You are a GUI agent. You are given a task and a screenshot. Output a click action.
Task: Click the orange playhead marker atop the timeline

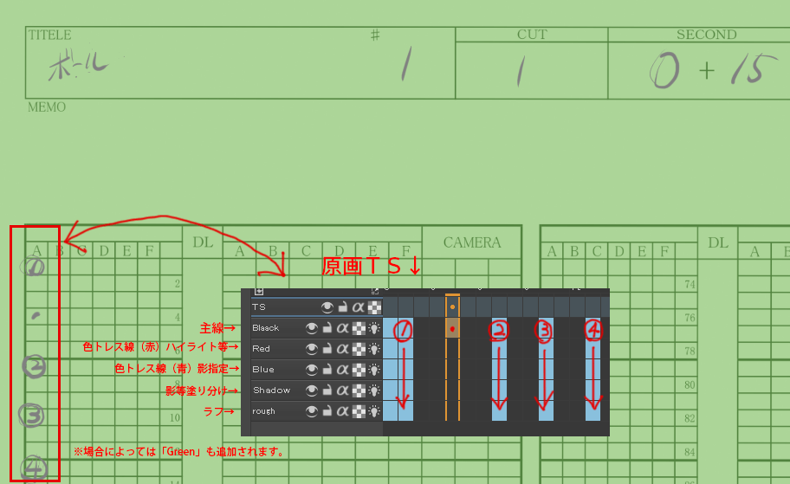point(452,294)
